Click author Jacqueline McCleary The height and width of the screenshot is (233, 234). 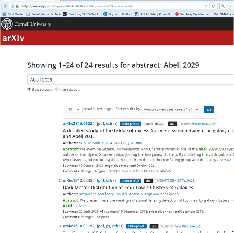pyautogui.click(x=96, y=194)
